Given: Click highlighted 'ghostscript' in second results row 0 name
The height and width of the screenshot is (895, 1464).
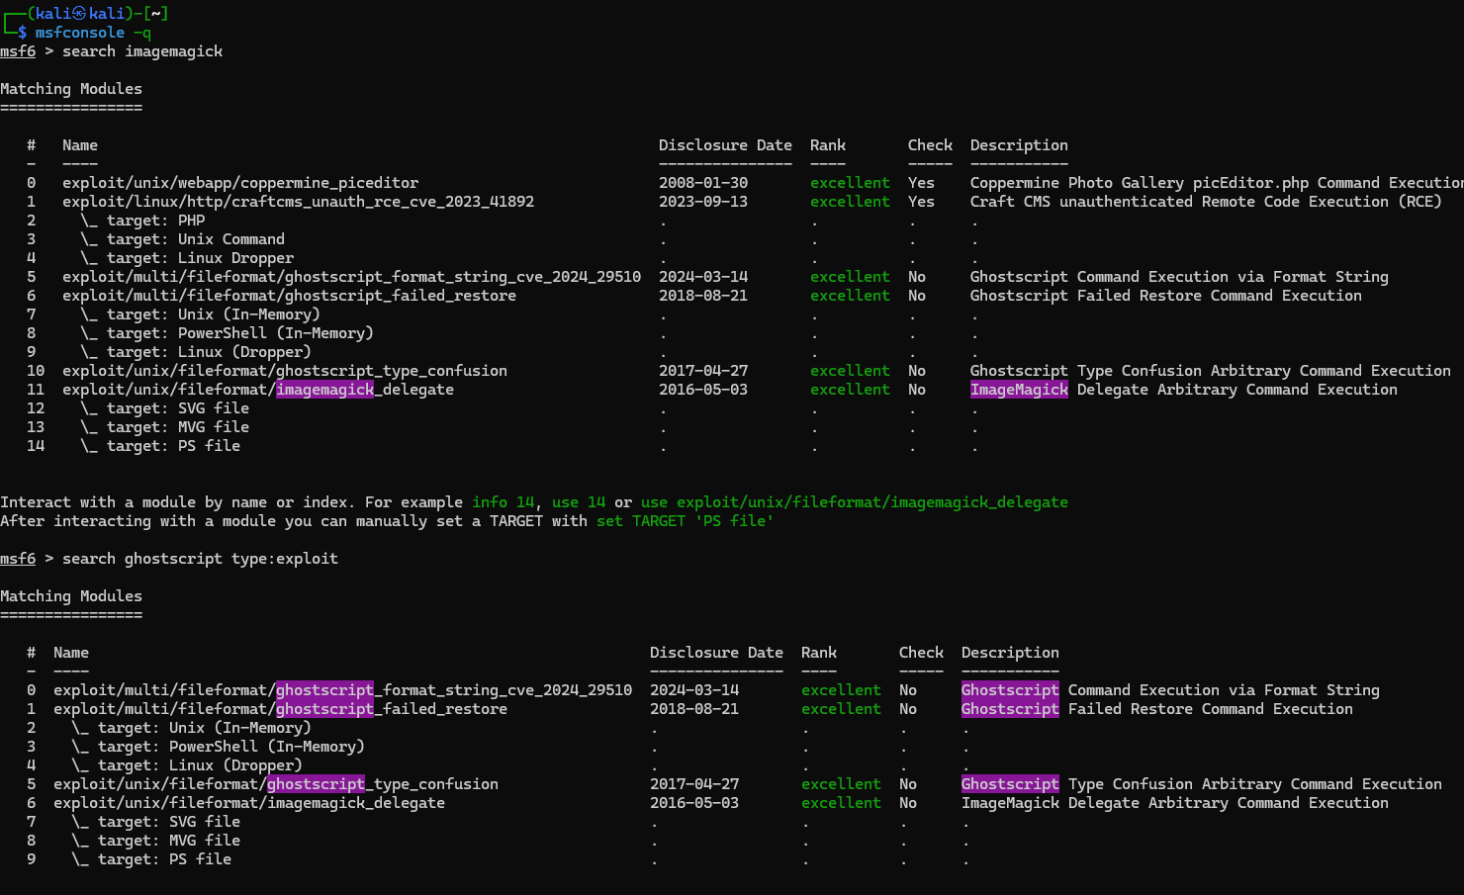Looking at the screenshot, I should (x=324, y=690).
